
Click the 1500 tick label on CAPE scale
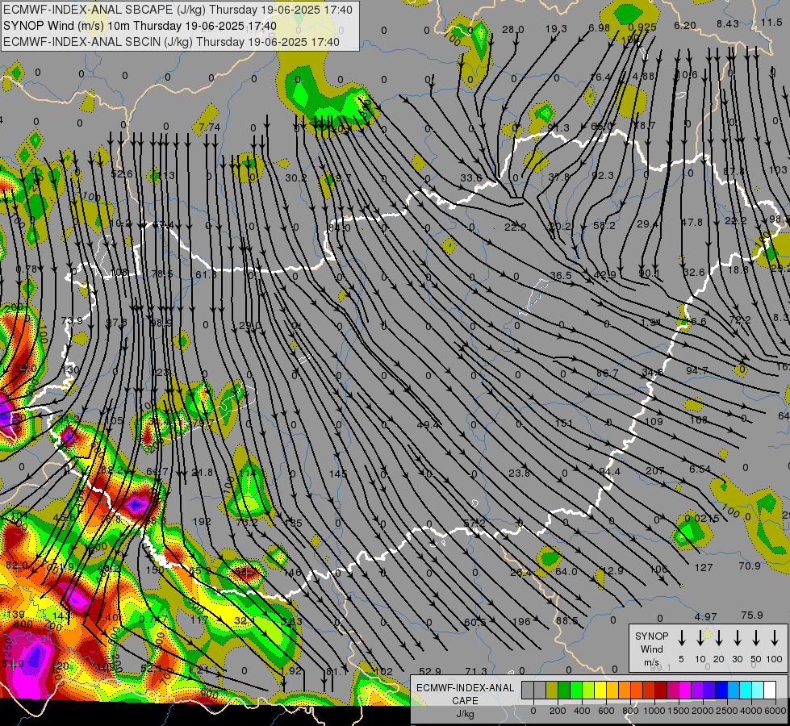(x=679, y=711)
